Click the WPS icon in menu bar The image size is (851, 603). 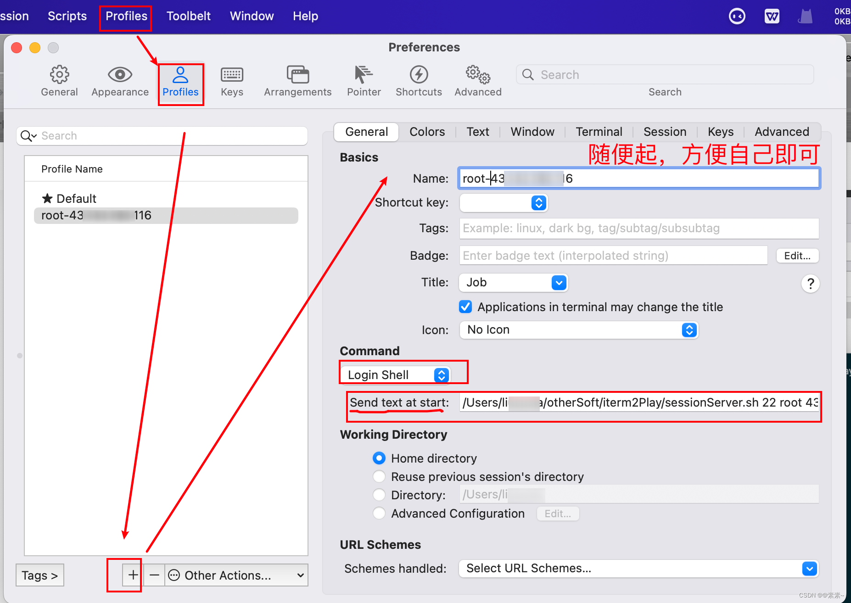[x=772, y=17]
